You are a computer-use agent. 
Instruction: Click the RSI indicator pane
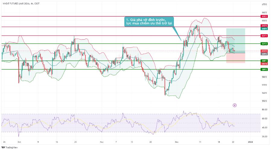point(121,123)
